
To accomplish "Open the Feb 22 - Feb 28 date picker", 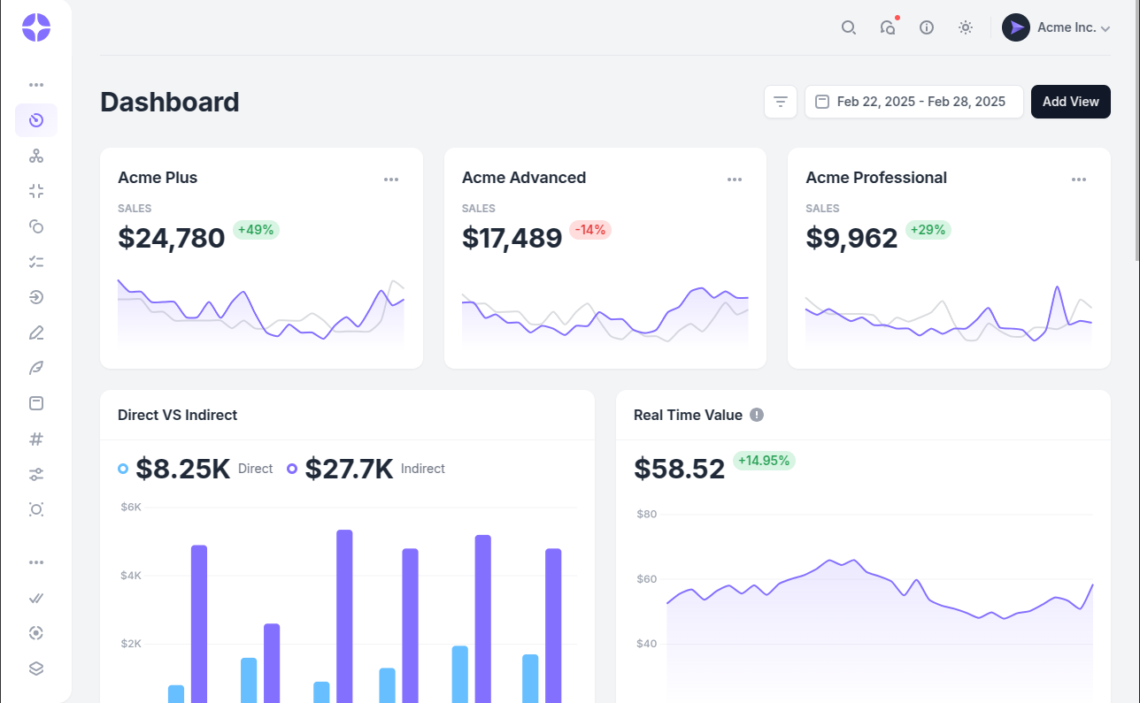I will click(x=913, y=102).
